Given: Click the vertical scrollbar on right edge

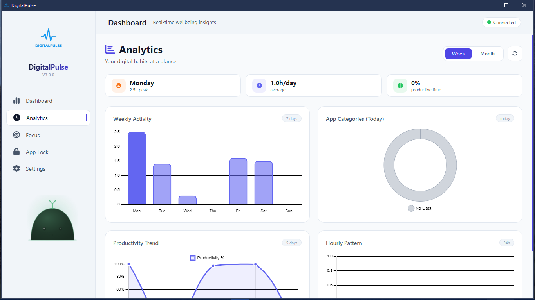Looking at the screenshot, I should pos(533,143).
